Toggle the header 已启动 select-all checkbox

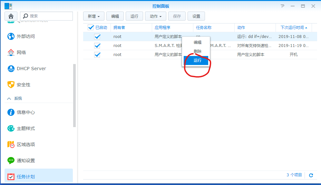[91, 27]
